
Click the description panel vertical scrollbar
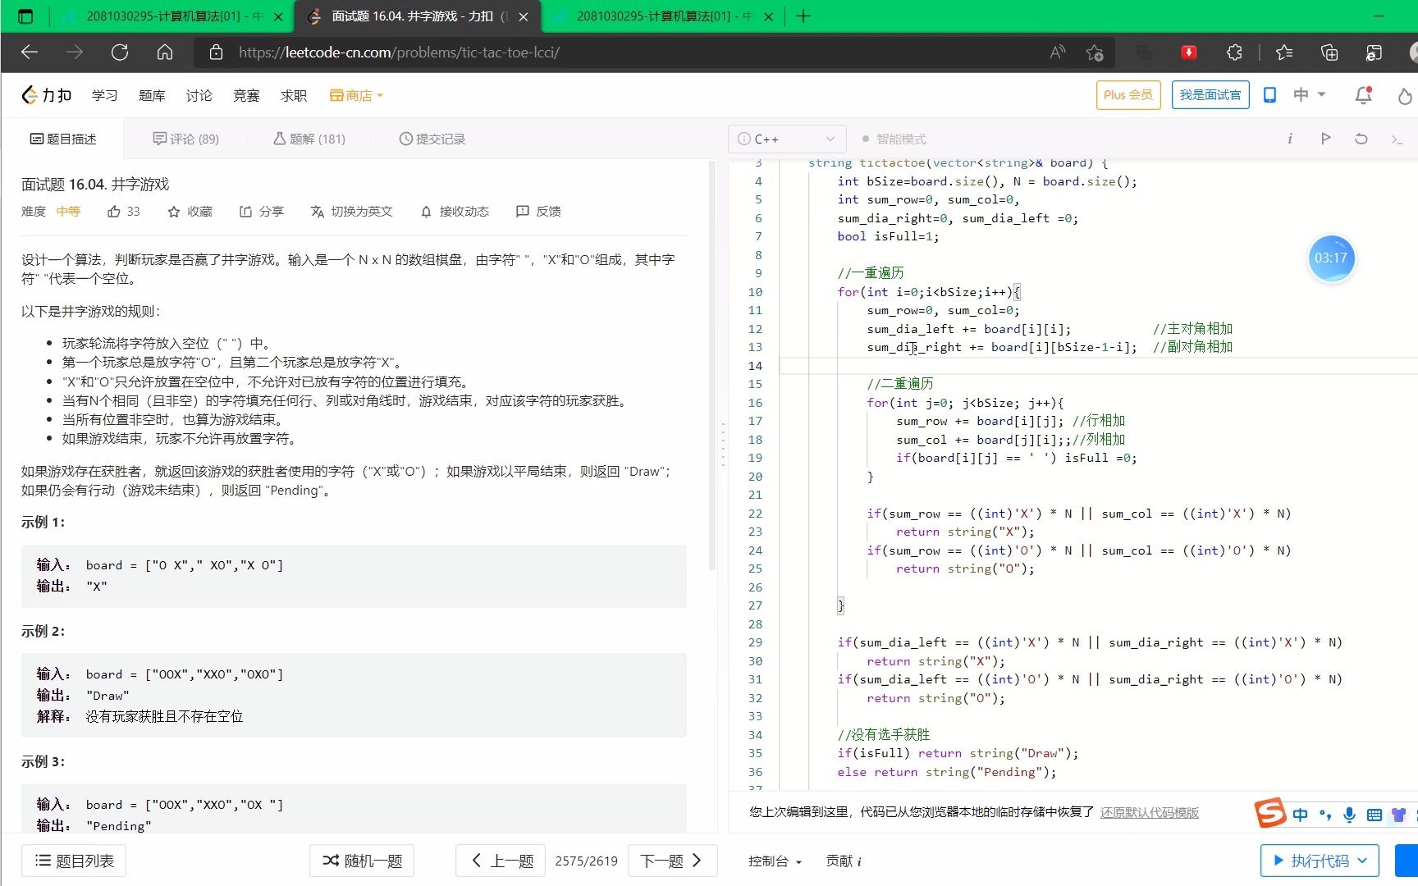click(712, 365)
